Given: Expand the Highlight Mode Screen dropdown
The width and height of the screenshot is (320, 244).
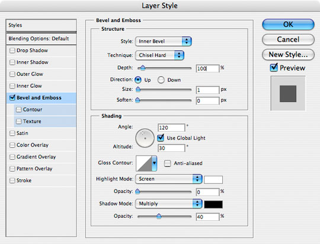Looking at the screenshot, I should click(168, 179).
